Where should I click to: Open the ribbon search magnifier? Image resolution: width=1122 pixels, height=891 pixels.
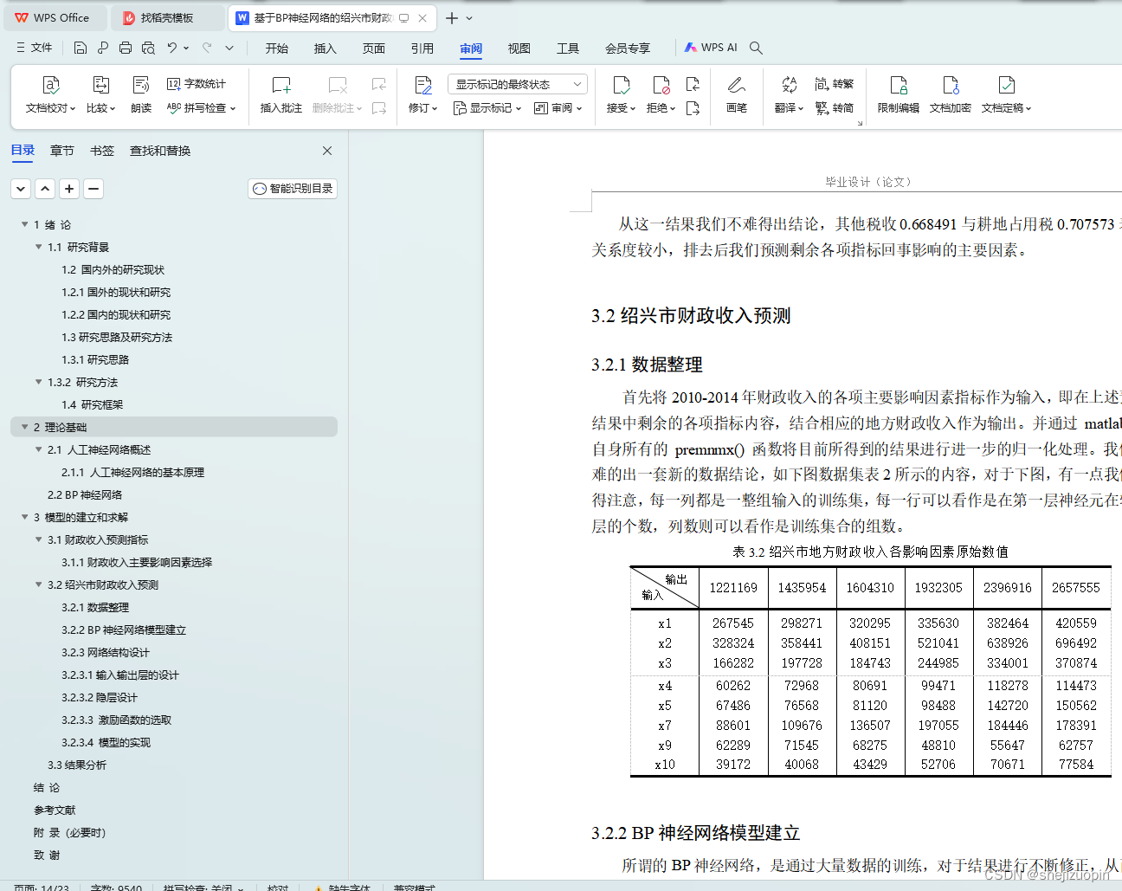[x=756, y=48]
